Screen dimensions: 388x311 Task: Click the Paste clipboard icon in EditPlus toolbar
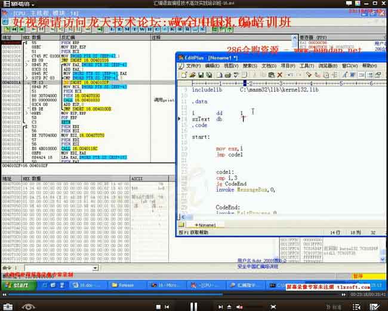(x=272, y=75)
